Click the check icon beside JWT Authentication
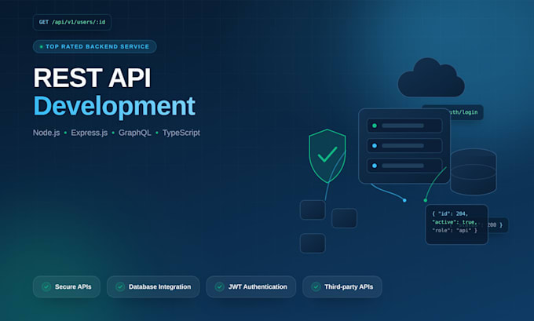Image resolution: width=534 pixels, height=321 pixels. 219,286
